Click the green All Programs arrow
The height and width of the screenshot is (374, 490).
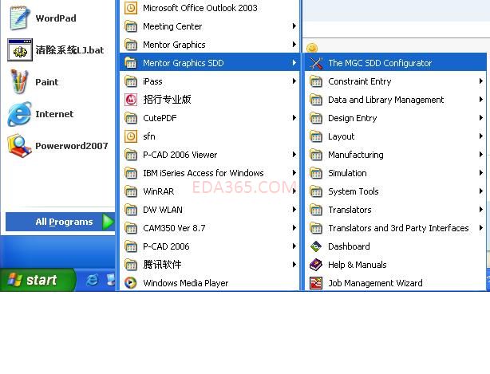coord(108,222)
